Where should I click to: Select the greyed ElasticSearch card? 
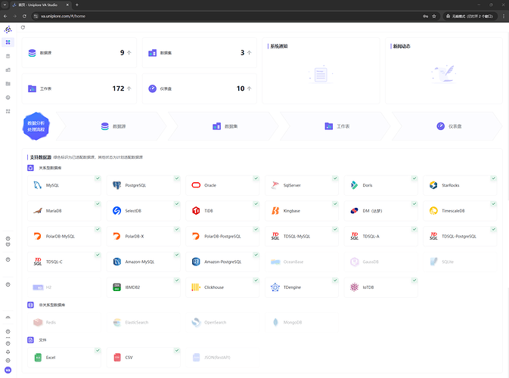pos(144,323)
